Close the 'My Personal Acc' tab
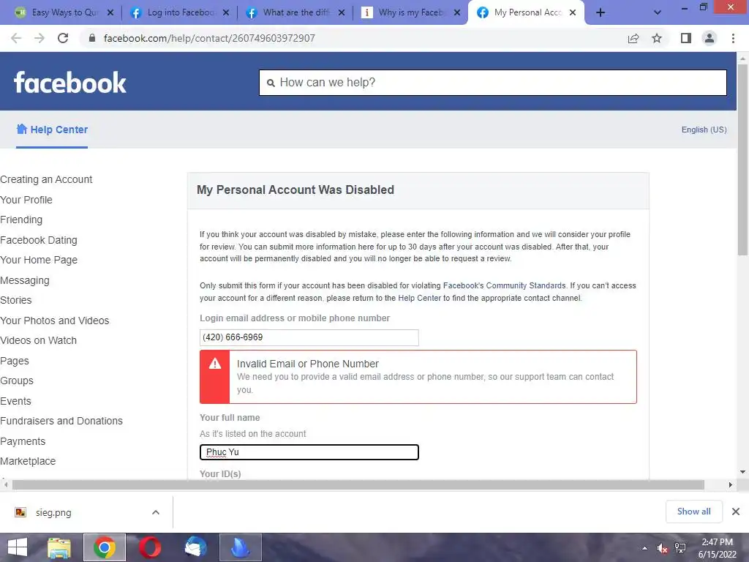The width and height of the screenshot is (749, 562). coord(573,12)
